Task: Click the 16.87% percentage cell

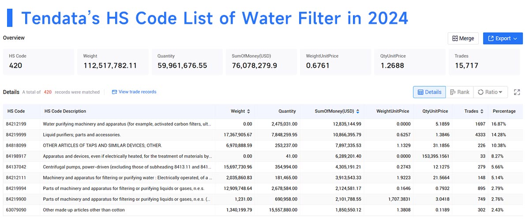Action: point(499,124)
